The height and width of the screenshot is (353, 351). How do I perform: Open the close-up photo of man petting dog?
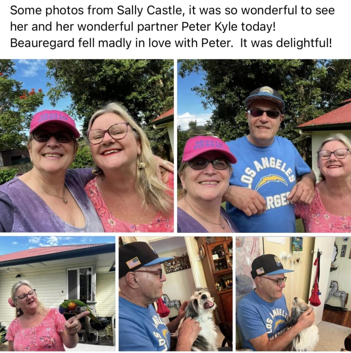[175, 294]
